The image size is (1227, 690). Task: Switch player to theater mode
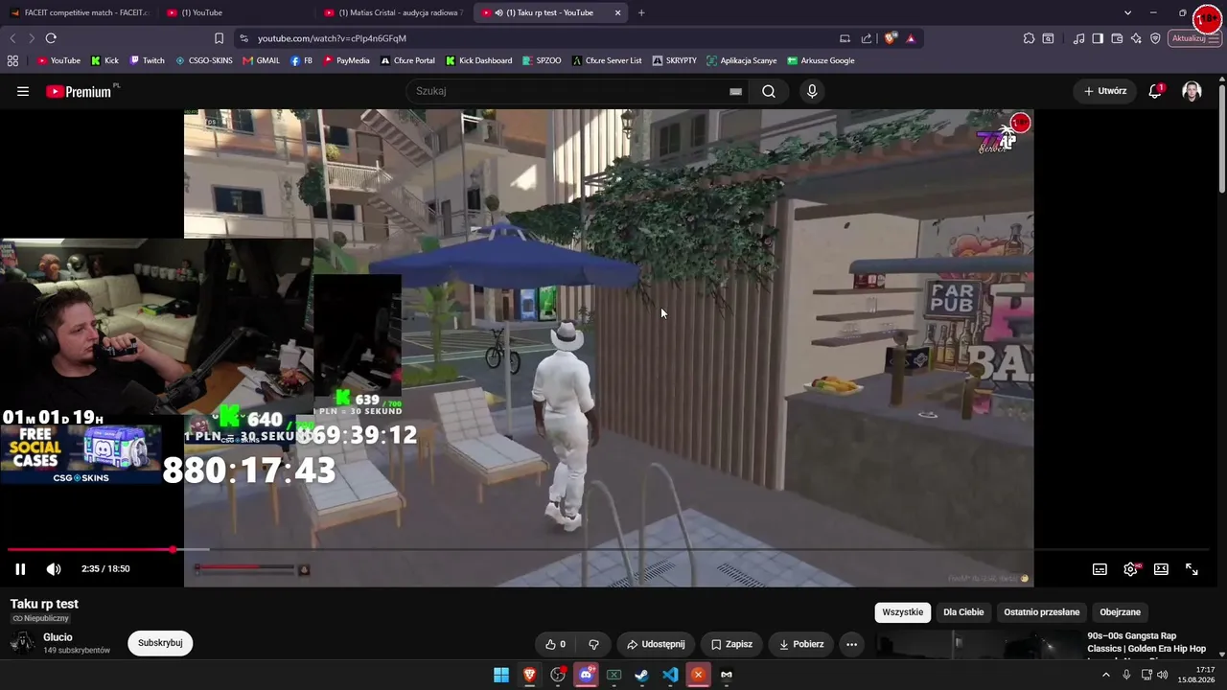1161,569
